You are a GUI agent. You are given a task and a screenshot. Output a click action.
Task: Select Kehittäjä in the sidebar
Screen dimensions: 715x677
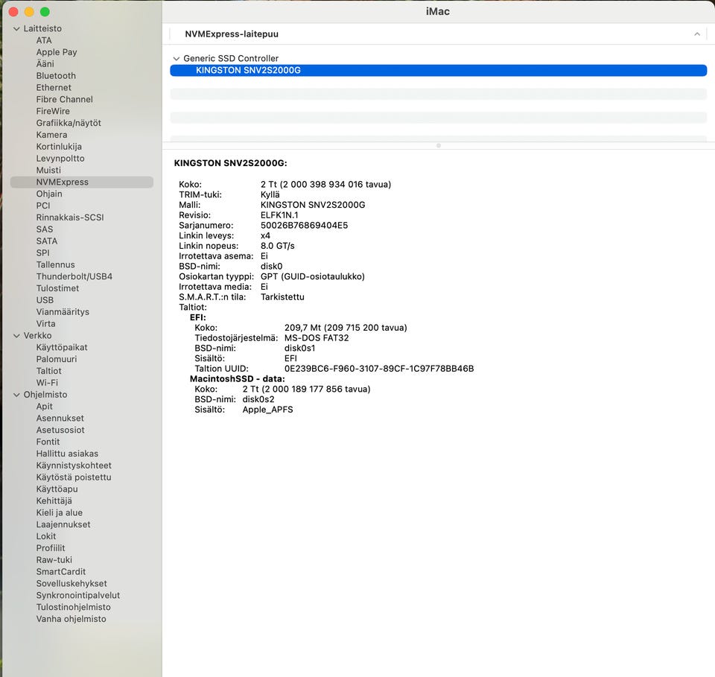[54, 501]
